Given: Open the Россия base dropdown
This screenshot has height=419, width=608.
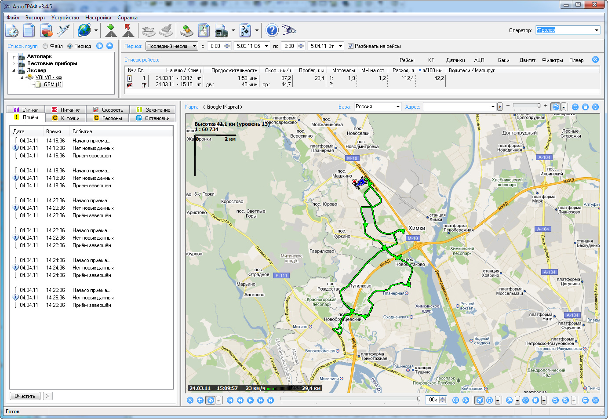Looking at the screenshot, I should click(397, 107).
